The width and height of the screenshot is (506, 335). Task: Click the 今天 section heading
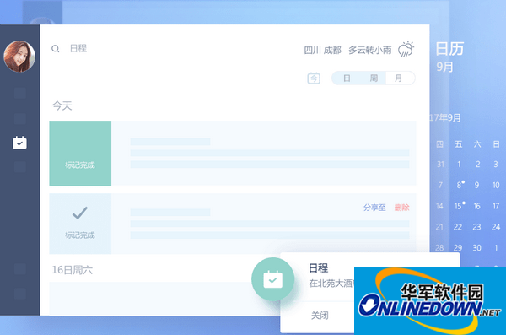[x=62, y=105]
